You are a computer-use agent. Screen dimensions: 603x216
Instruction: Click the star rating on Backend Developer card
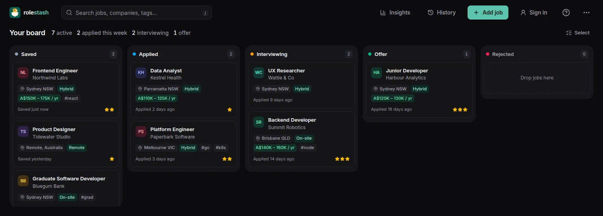(342, 159)
